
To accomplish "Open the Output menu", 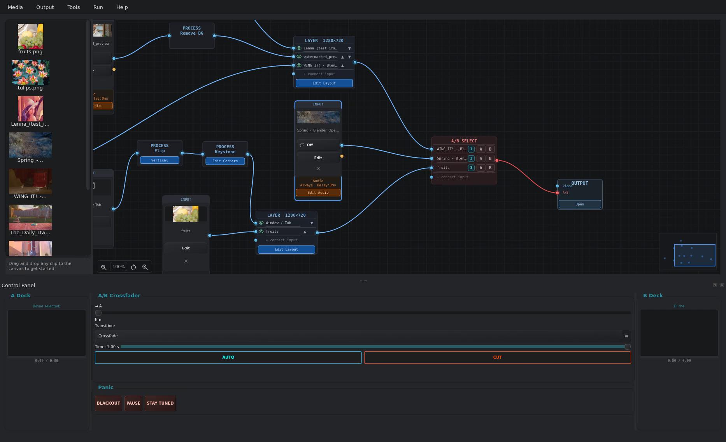I will tap(45, 7).
